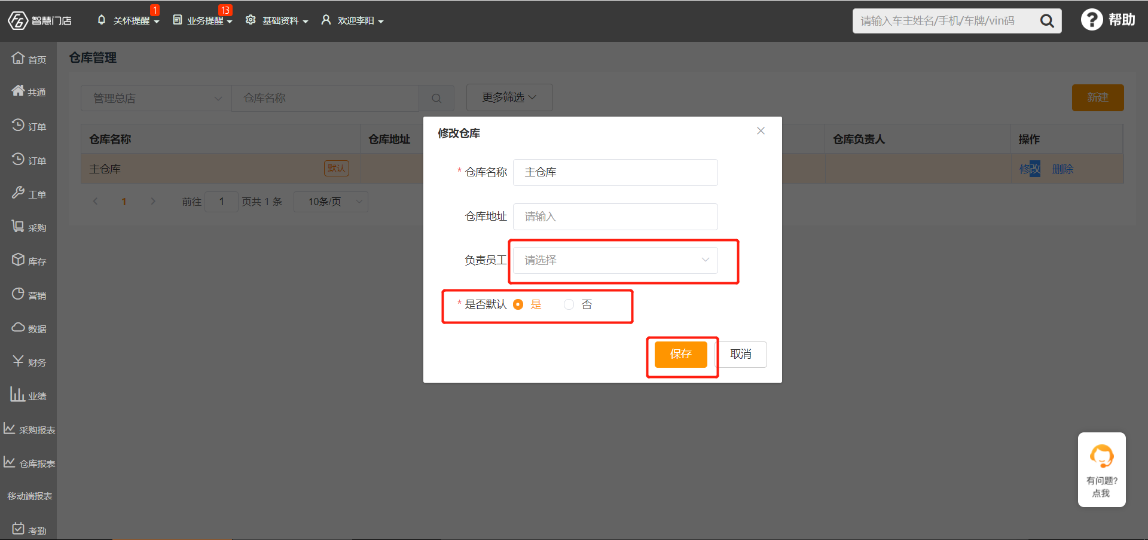
Task: Click the 帮助 question mark icon
Action: pyautogui.click(x=1092, y=20)
